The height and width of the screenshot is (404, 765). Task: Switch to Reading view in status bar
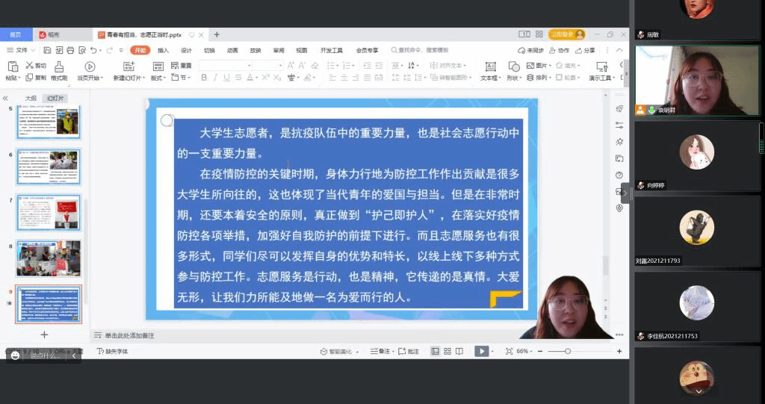pos(459,351)
